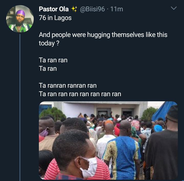This screenshot has height=181, width=184.
Task: Click the Pastor Ola display name
Action: [x=54, y=9]
